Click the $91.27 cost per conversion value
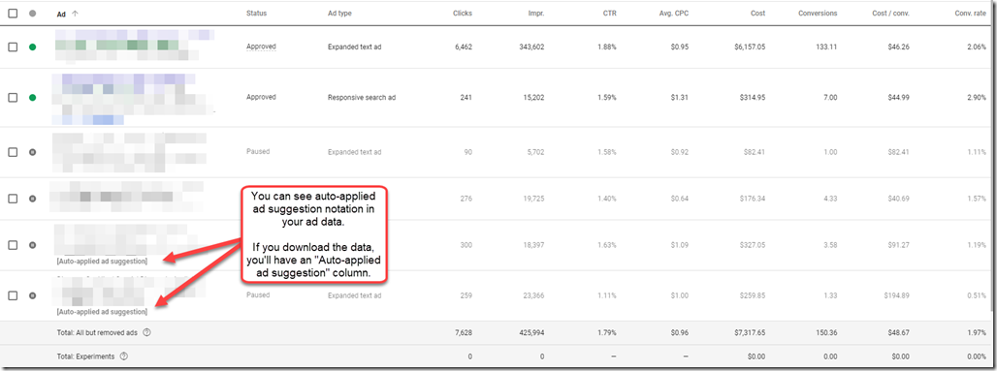Image resolution: width=997 pixels, height=371 pixels. pos(898,245)
